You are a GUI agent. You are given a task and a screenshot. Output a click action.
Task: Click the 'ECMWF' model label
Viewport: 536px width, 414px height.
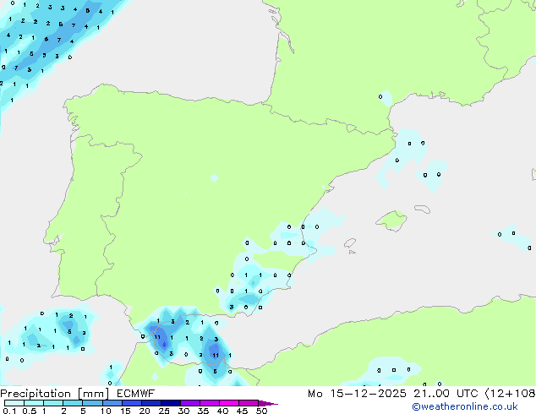[136, 394]
